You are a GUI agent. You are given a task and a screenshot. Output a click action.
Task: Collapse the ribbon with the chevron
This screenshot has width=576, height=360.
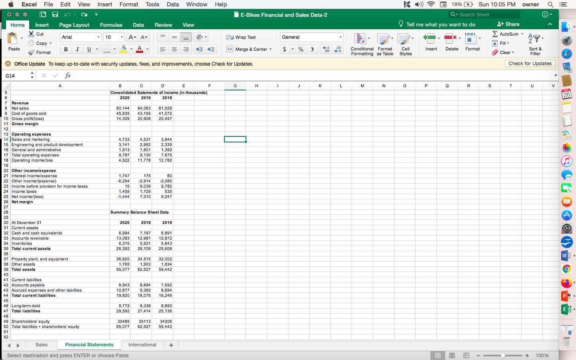point(550,24)
